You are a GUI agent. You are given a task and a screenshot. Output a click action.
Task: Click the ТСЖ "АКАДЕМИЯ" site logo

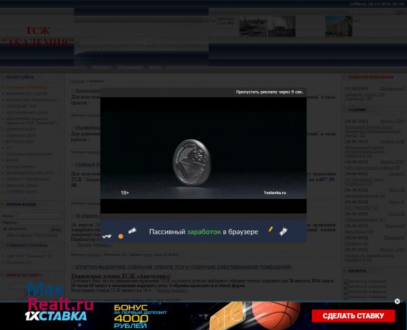[37, 36]
